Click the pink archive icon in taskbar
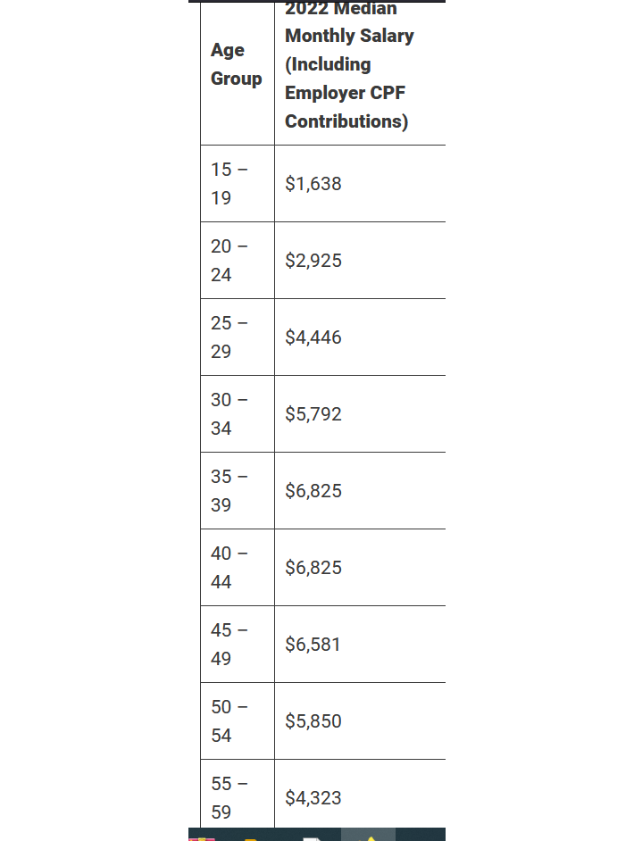Viewport: 634px width, 841px height. pyautogui.click(x=202, y=838)
